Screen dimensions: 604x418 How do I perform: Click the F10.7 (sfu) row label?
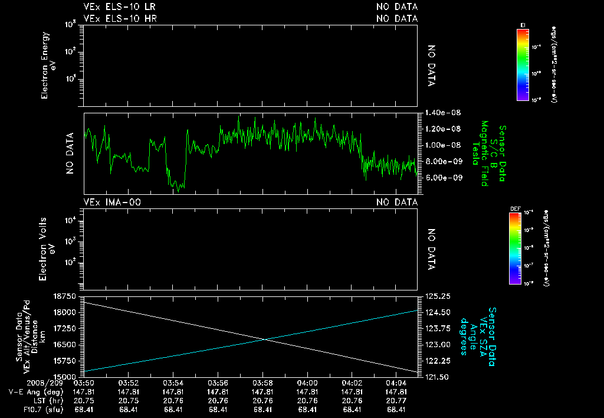point(43,410)
